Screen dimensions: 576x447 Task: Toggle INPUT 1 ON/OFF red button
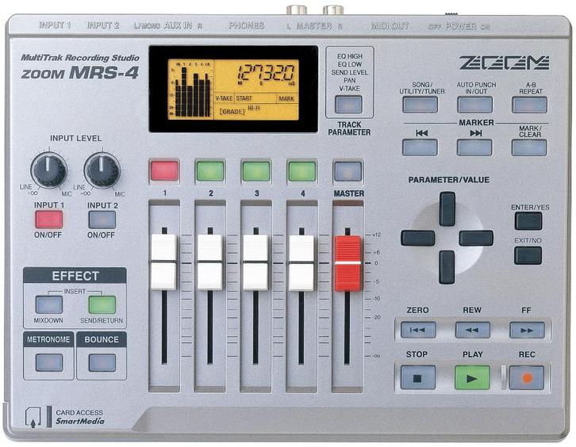(49, 220)
